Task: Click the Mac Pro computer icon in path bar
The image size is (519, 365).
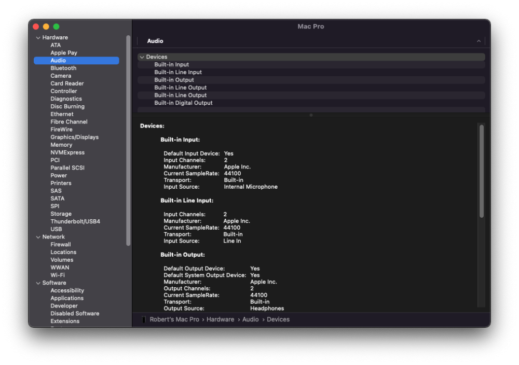Action: [144, 320]
